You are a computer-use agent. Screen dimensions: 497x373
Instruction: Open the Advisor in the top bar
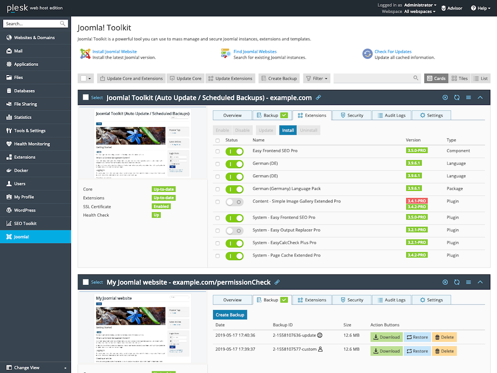click(x=451, y=8)
